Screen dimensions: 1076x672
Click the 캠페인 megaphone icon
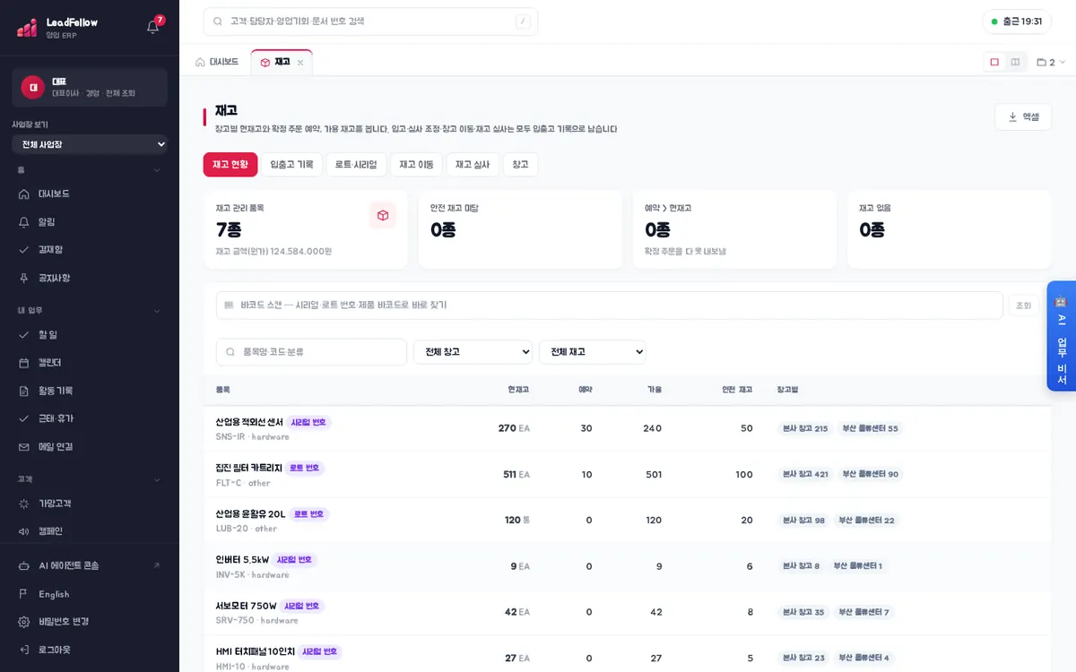pos(24,531)
